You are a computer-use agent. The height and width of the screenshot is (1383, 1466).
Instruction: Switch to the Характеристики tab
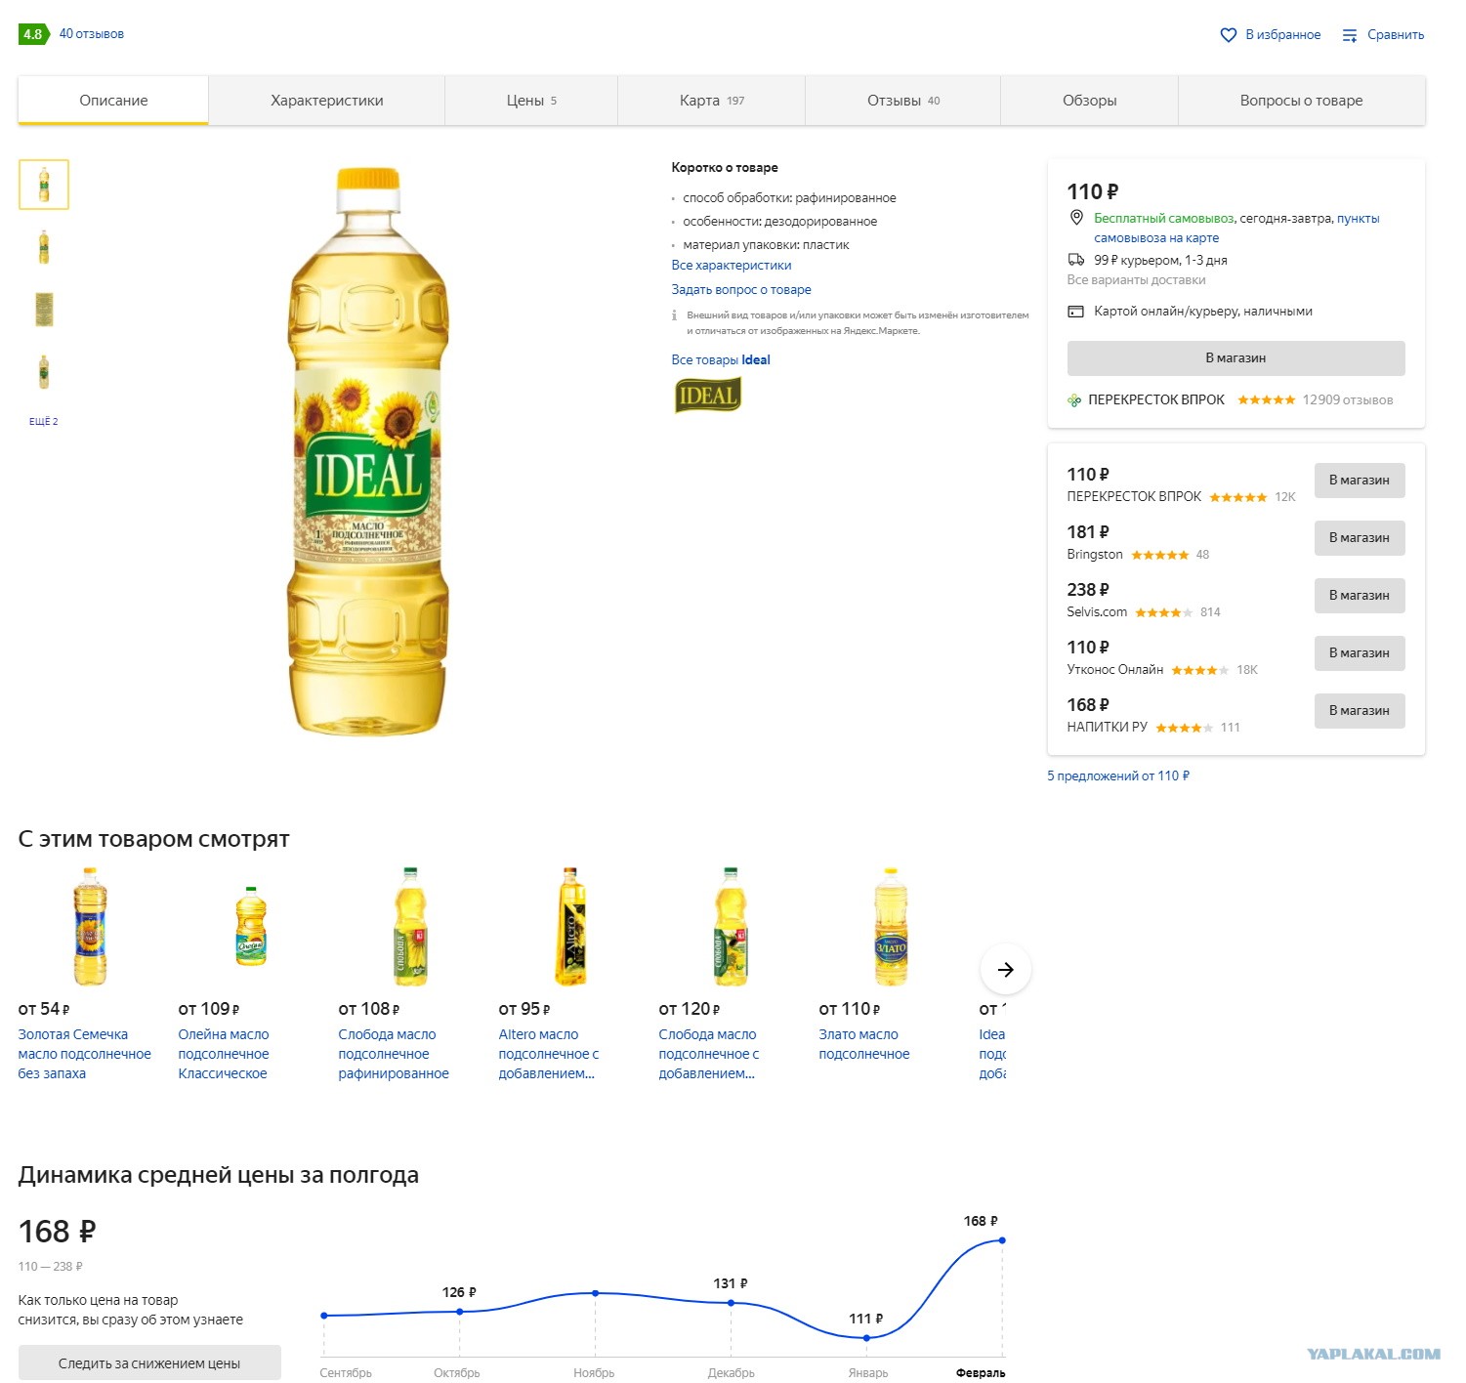[x=327, y=101]
